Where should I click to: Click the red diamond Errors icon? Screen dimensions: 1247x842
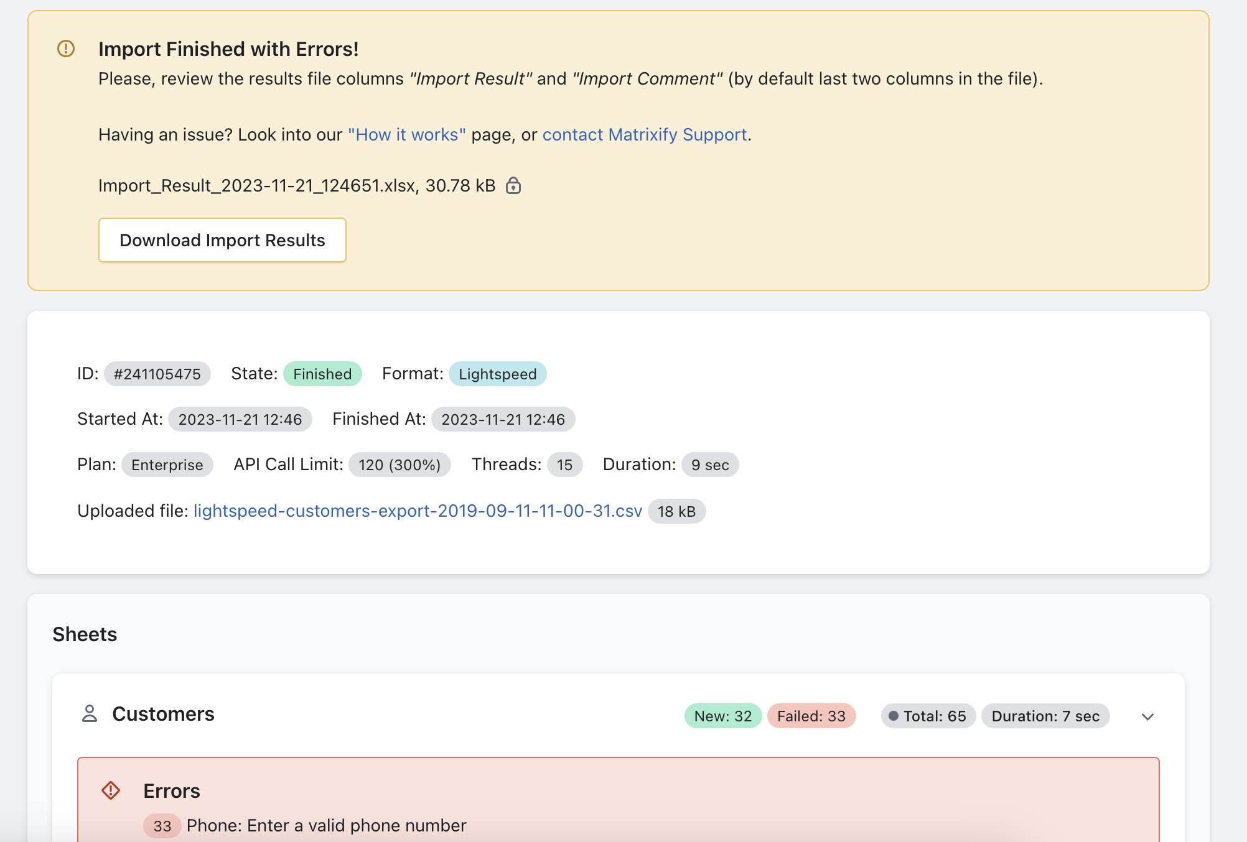click(111, 790)
